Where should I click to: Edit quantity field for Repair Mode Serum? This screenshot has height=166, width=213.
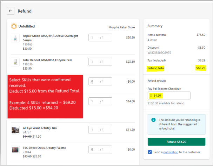100,37
